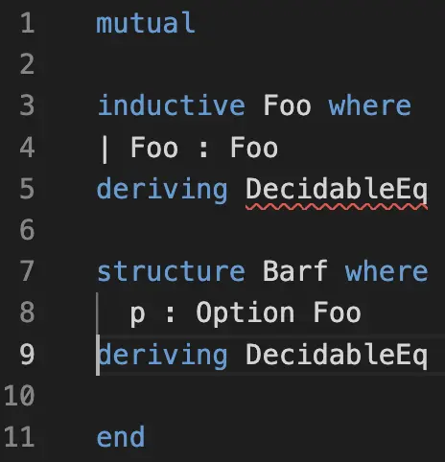Screen dimensions: 445x462
Task: Click the end keyword
Action: click(x=121, y=437)
